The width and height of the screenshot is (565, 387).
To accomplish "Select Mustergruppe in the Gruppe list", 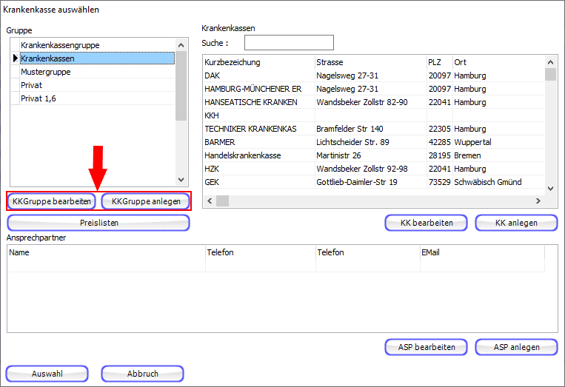I will click(46, 72).
